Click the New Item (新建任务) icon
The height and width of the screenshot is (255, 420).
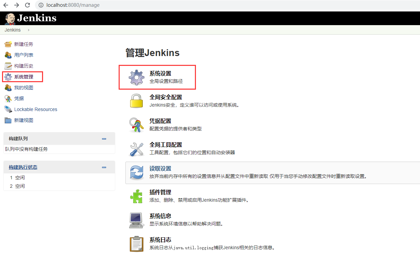pos(8,44)
